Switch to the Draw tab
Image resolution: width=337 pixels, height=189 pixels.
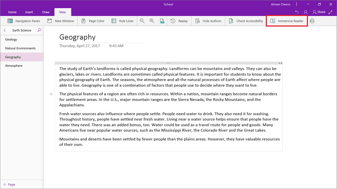pos(46,12)
